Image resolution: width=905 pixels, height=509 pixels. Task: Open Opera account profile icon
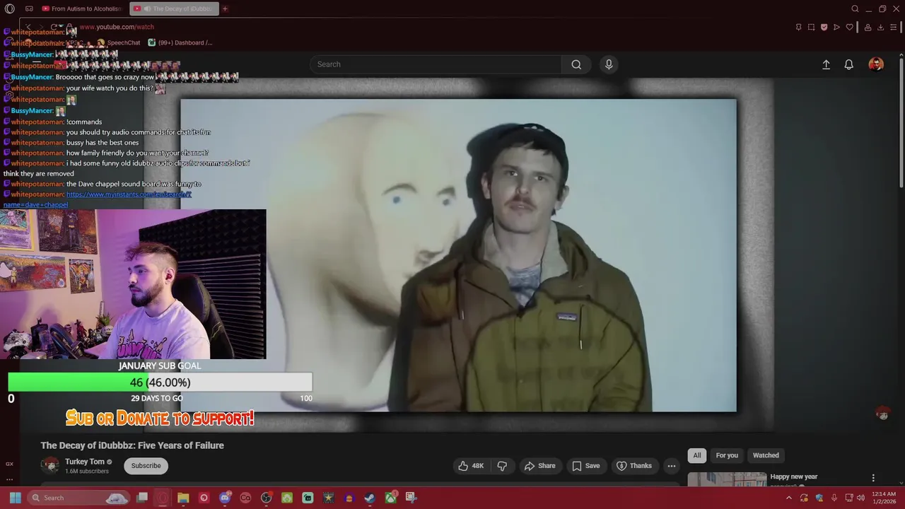[868, 27]
